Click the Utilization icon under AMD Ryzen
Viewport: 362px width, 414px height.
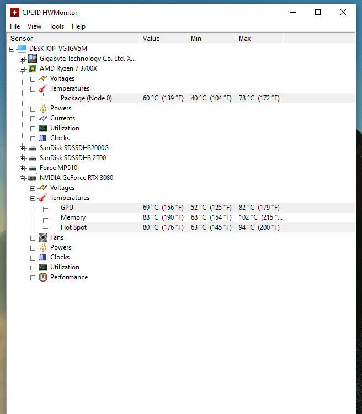(x=43, y=128)
